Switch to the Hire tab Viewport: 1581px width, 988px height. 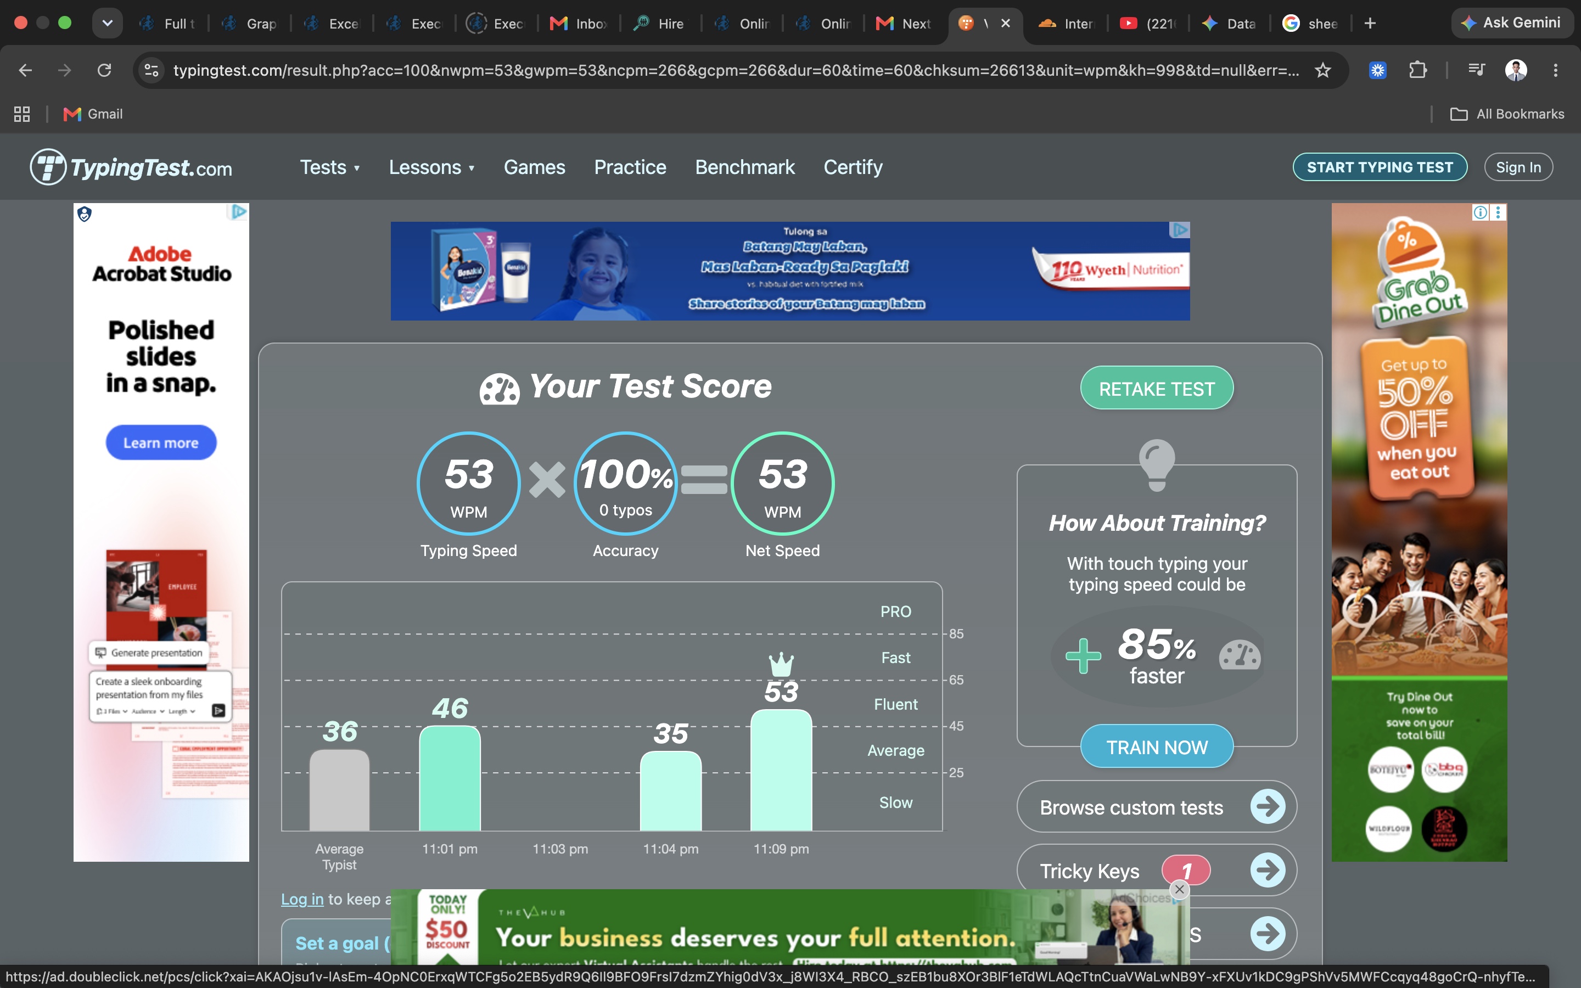pos(660,24)
